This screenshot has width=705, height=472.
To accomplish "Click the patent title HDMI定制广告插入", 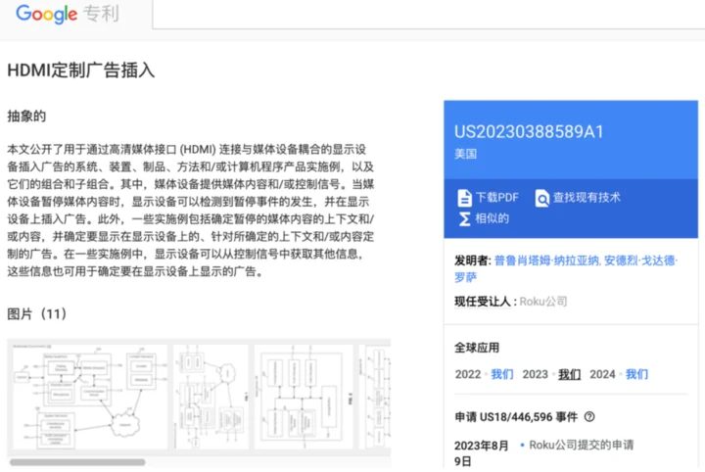I will (x=81, y=71).
